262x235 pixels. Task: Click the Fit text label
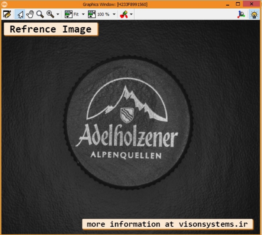(76, 14)
